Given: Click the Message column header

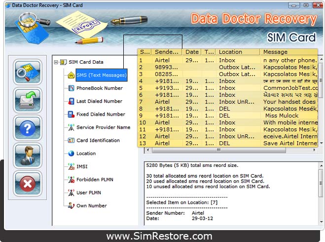Looking at the screenshot, I should click(x=289, y=52).
